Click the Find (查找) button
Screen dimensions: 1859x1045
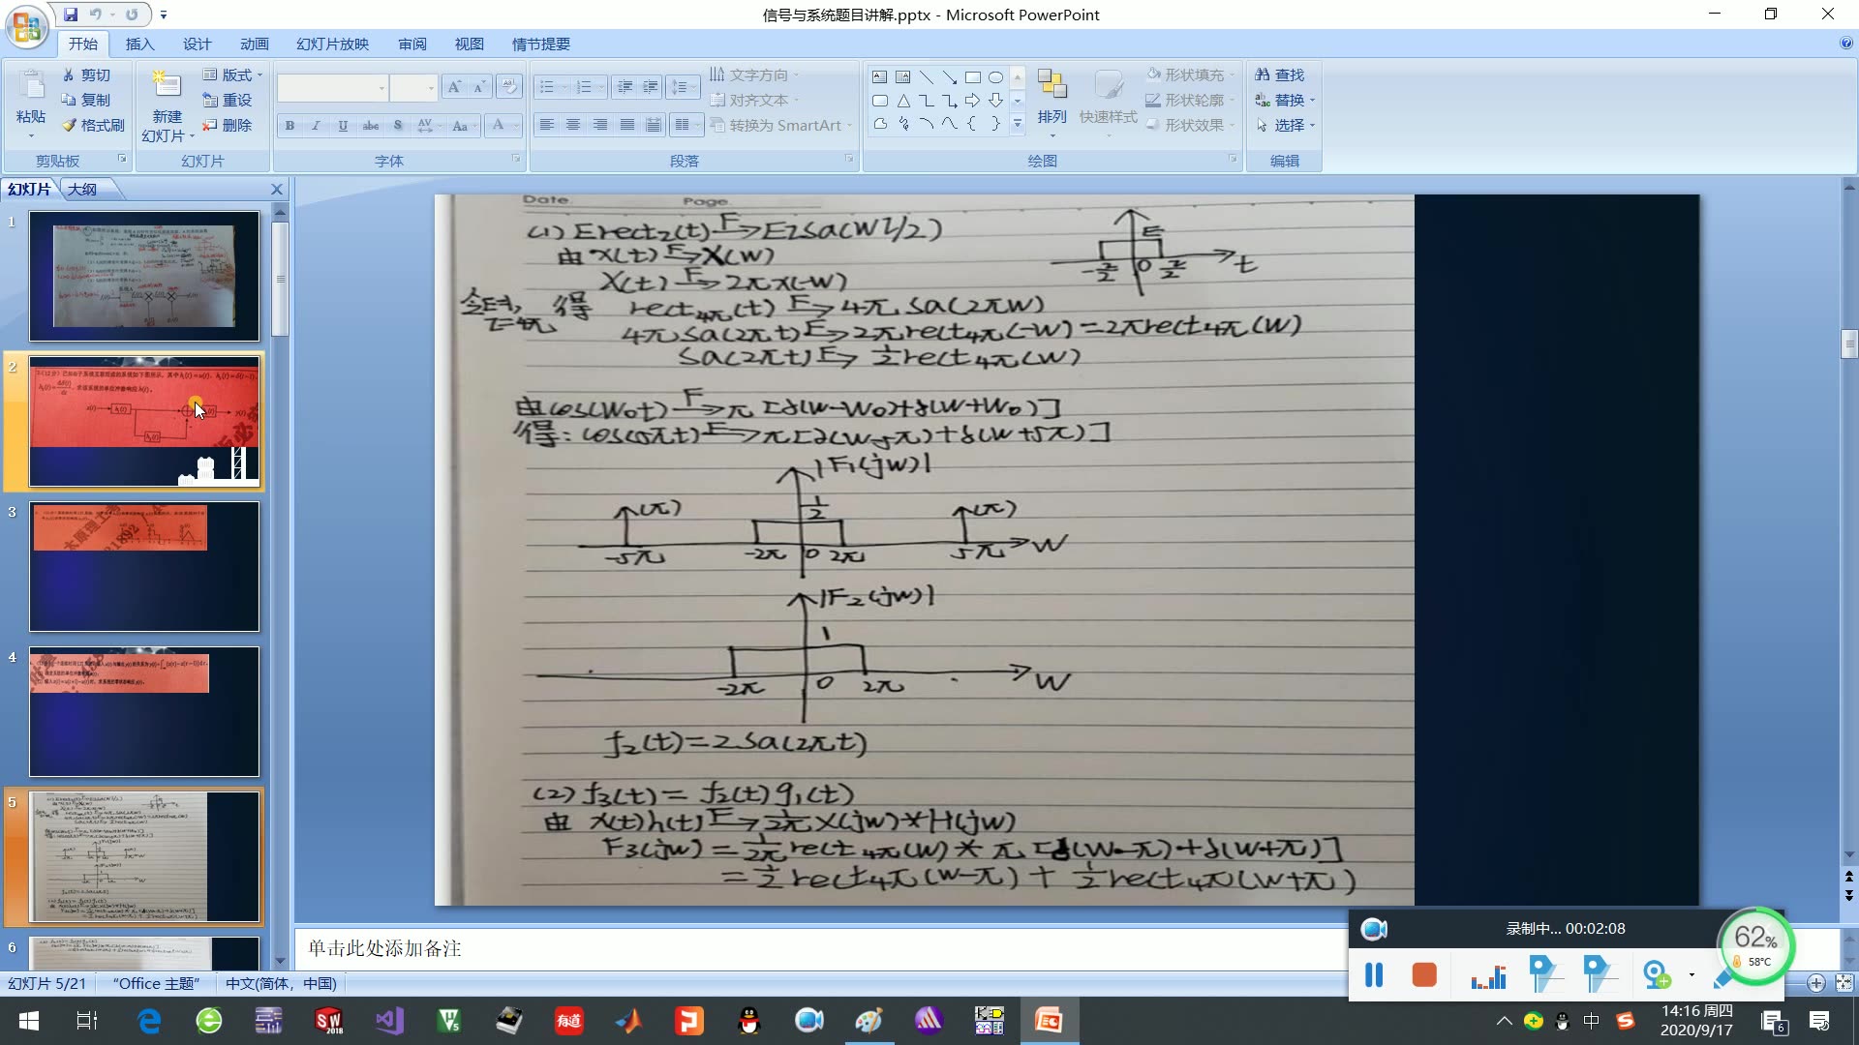point(1279,75)
